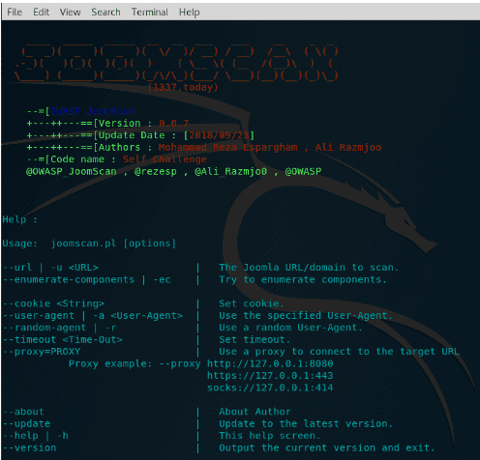This screenshot has height=460, width=480.
Task: Click the '--proxy=PROXY' option
Action: [x=42, y=352]
